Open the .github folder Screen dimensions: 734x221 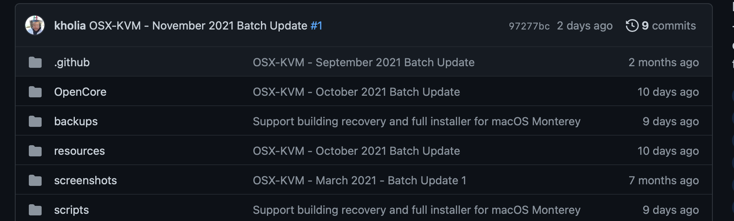tap(72, 63)
